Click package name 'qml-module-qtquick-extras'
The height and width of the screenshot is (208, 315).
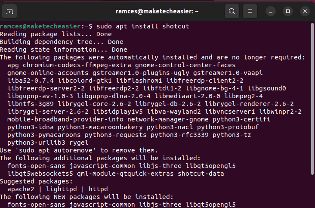(x=125, y=174)
